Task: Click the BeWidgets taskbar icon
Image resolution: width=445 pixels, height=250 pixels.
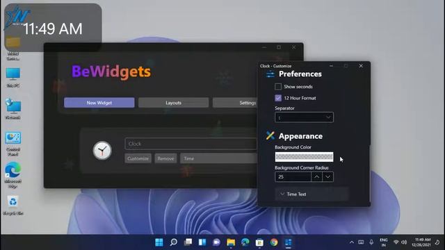Action: pos(288,242)
